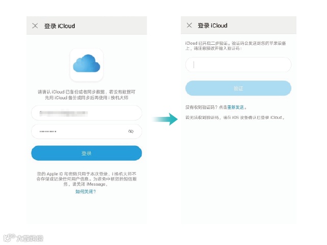Click the iCloud cloud logo icon
Screen dimensions: 327x245
click(x=87, y=65)
